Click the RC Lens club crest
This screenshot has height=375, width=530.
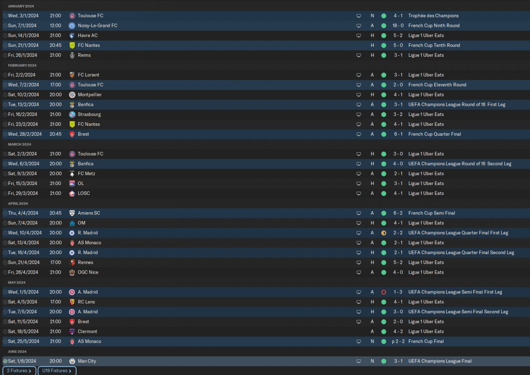point(72,302)
